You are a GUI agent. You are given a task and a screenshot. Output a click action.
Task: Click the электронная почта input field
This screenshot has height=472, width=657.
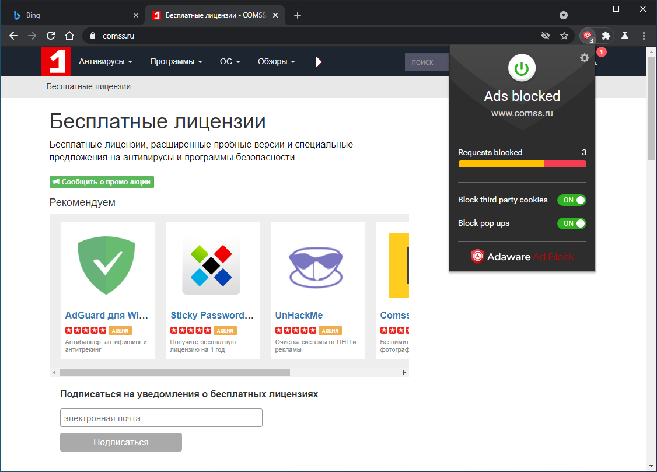click(x=161, y=418)
